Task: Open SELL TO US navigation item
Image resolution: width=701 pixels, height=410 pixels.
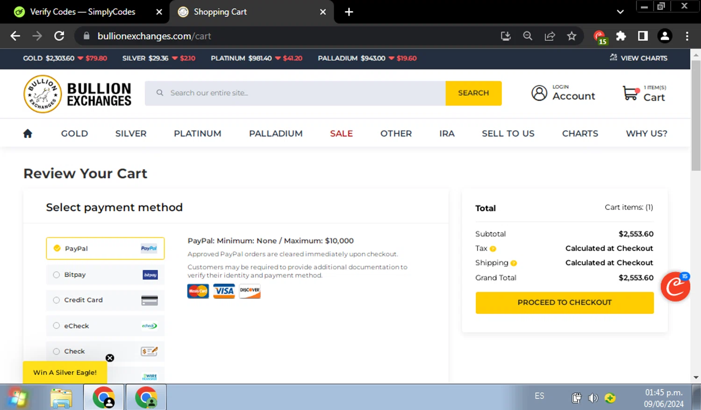Action: click(x=508, y=134)
